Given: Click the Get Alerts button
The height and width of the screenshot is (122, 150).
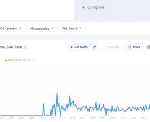Looking at the screenshot, I should pyautogui.click(x=79, y=47).
